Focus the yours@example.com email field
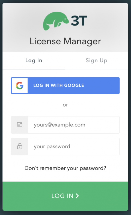The width and height of the screenshot is (131, 215). (x=74, y=125)
